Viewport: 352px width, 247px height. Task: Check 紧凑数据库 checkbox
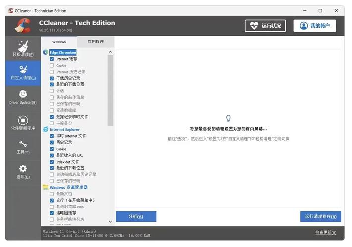pyautogui.click(x=52, y=110)
